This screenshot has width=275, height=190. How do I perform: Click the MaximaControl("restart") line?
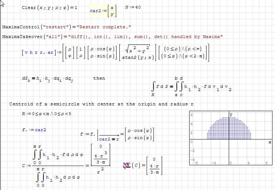coord(67,27)
